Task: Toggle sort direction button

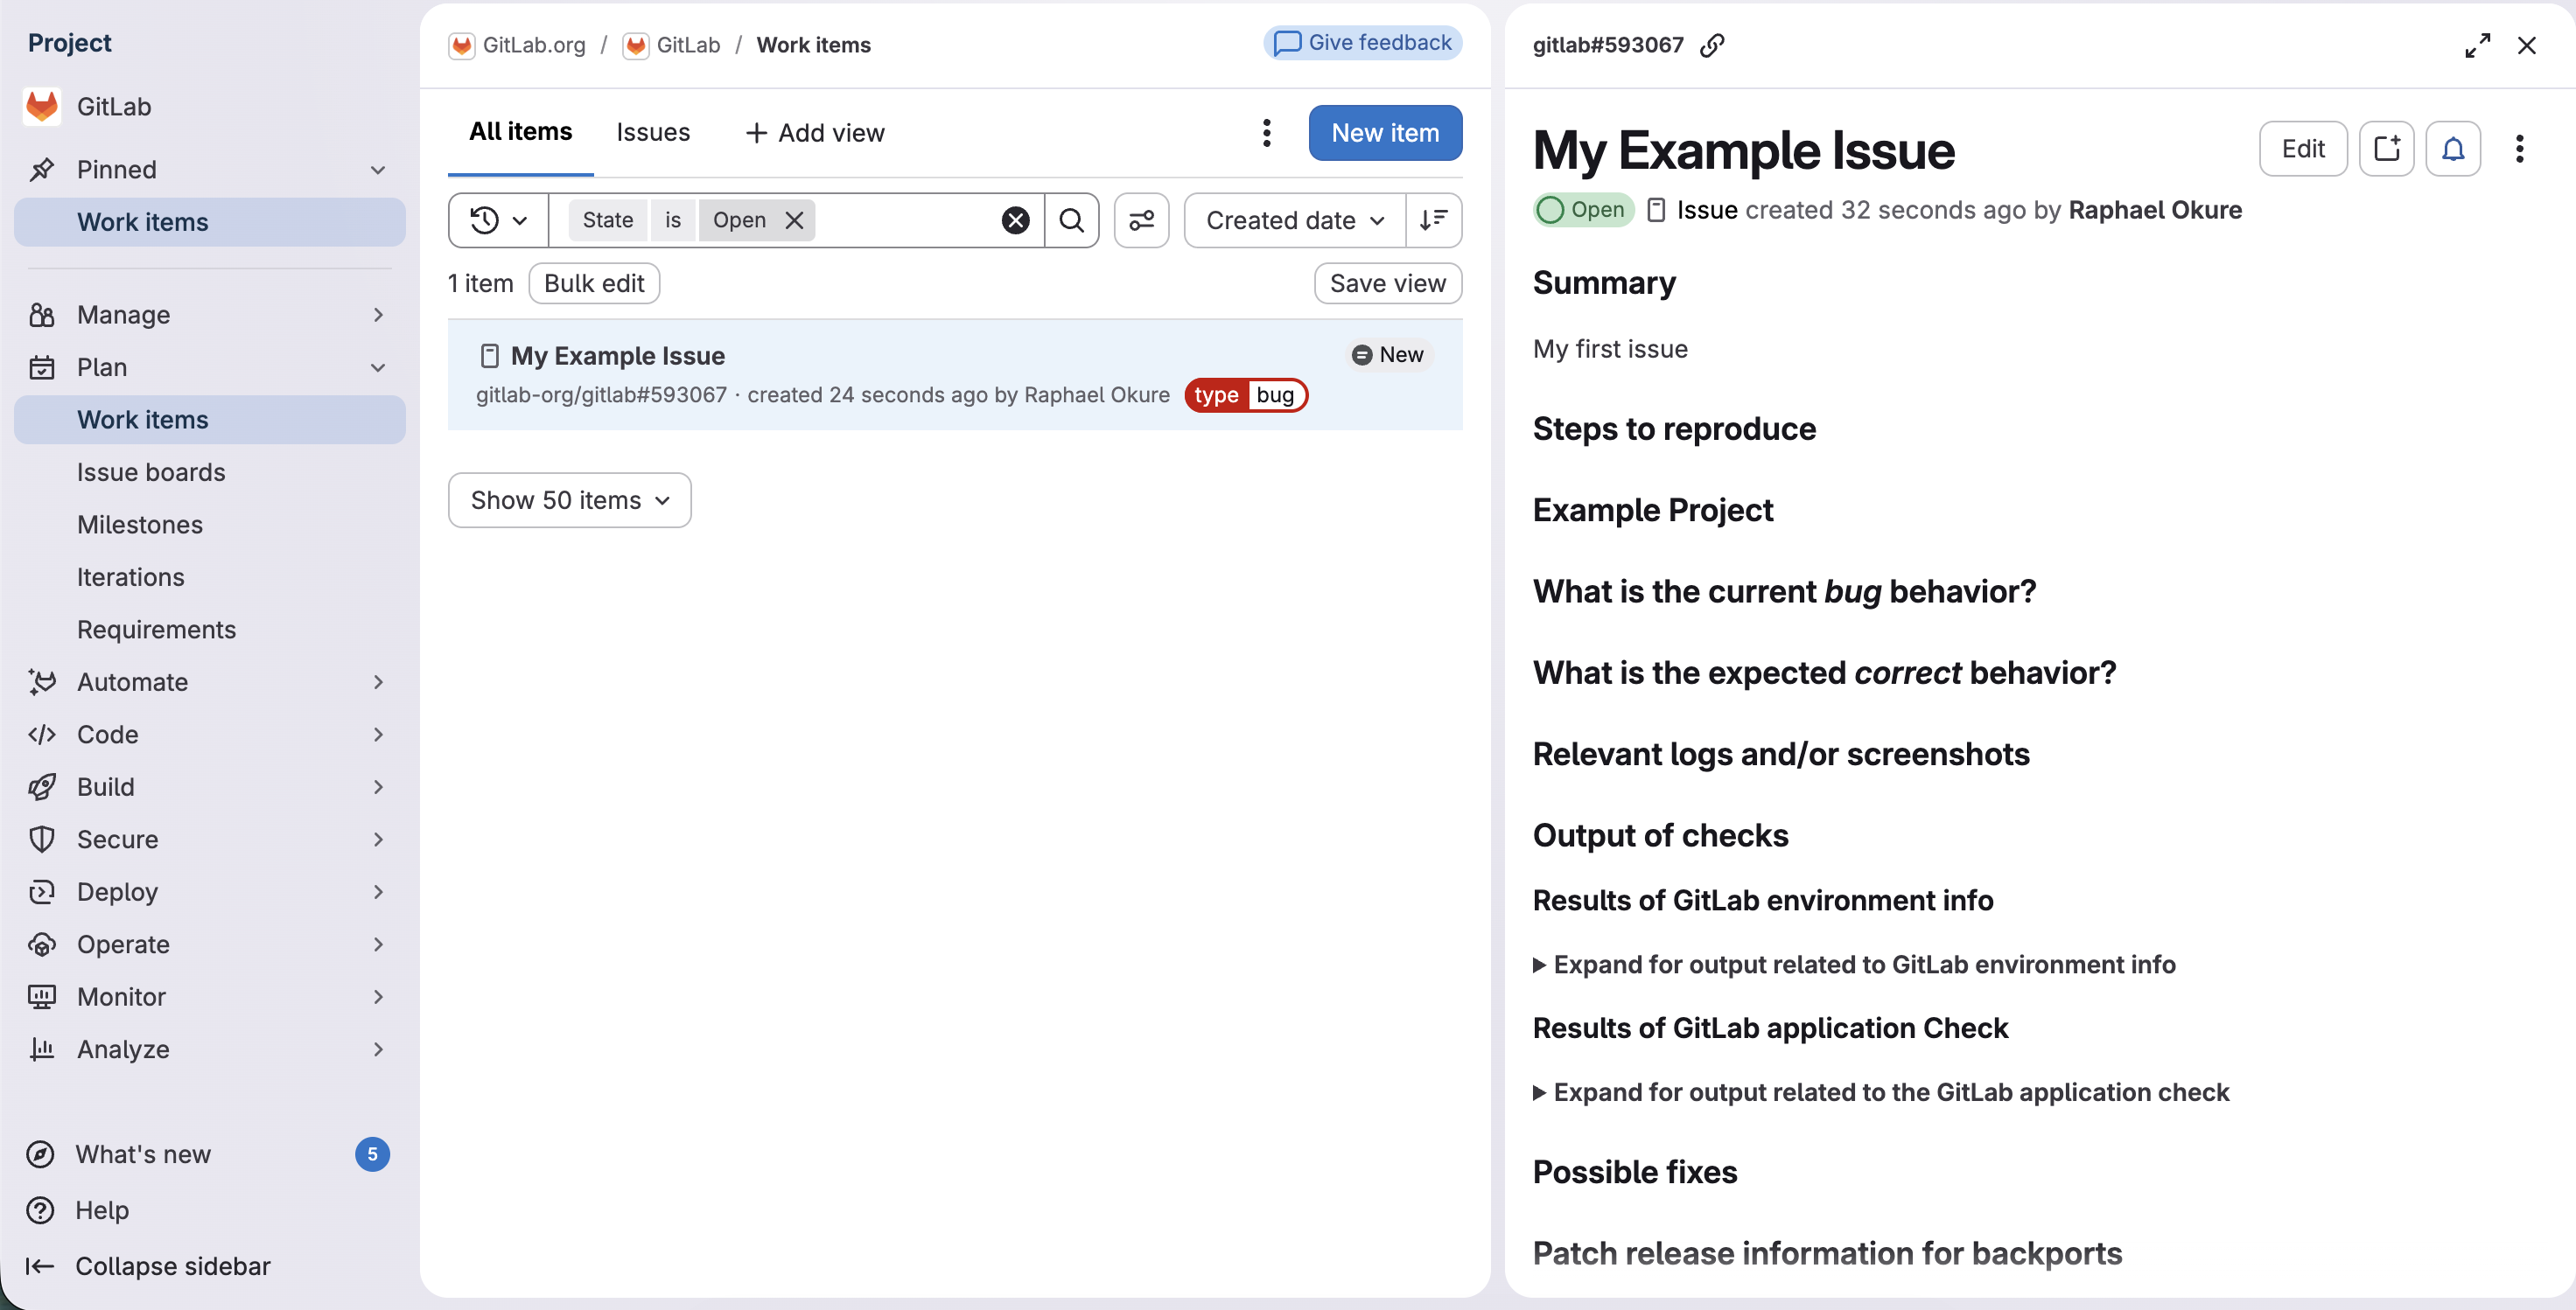Action: [1433, 219]
